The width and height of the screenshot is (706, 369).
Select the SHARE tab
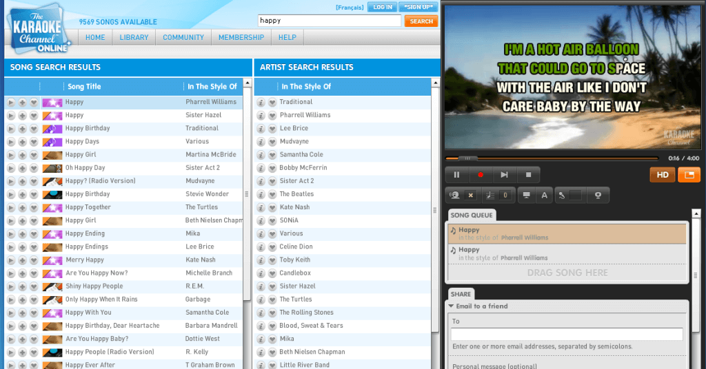[x=461, y=294]
